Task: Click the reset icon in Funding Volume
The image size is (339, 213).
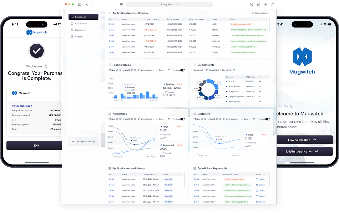Action: [169, 70]
